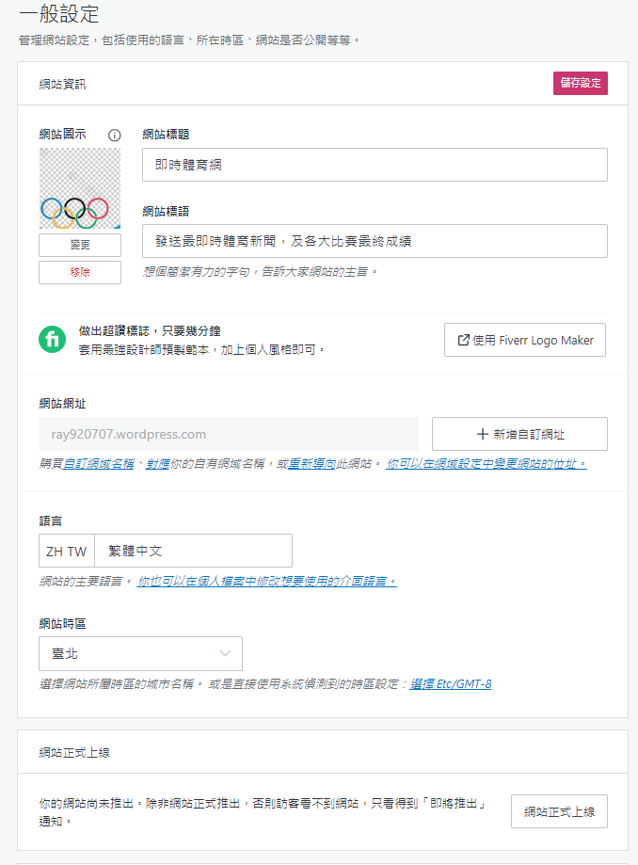Click 新增自訂網址 button
The image size is (638, 865).
(x=519, y=434)
